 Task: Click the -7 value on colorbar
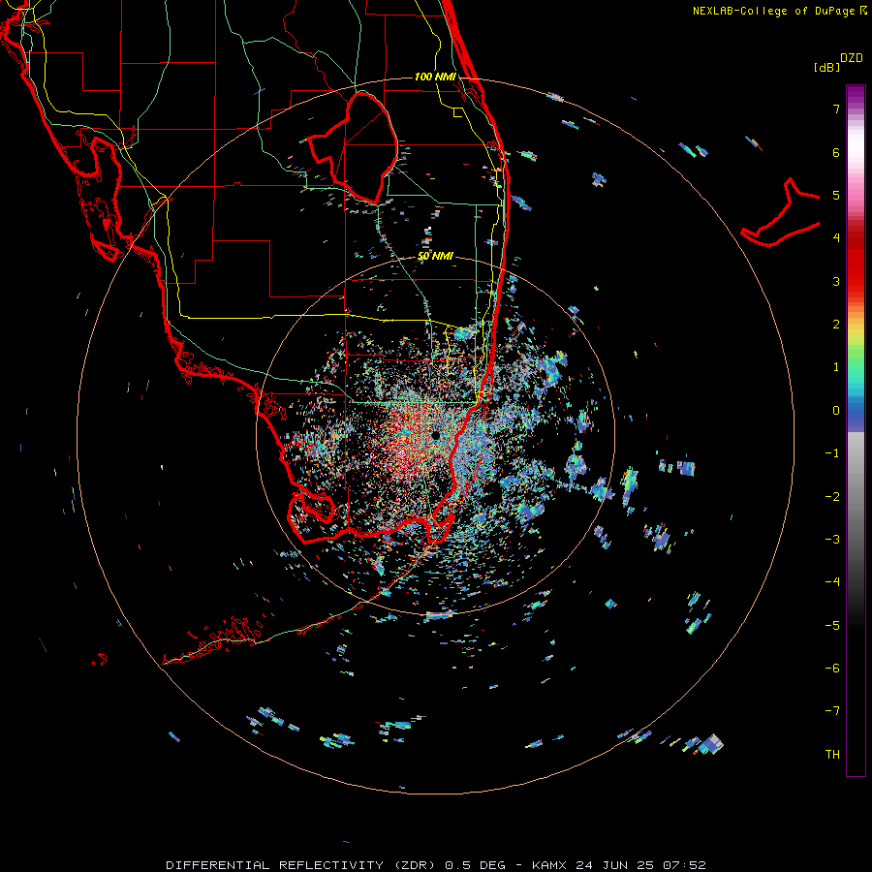click(832, 711)
